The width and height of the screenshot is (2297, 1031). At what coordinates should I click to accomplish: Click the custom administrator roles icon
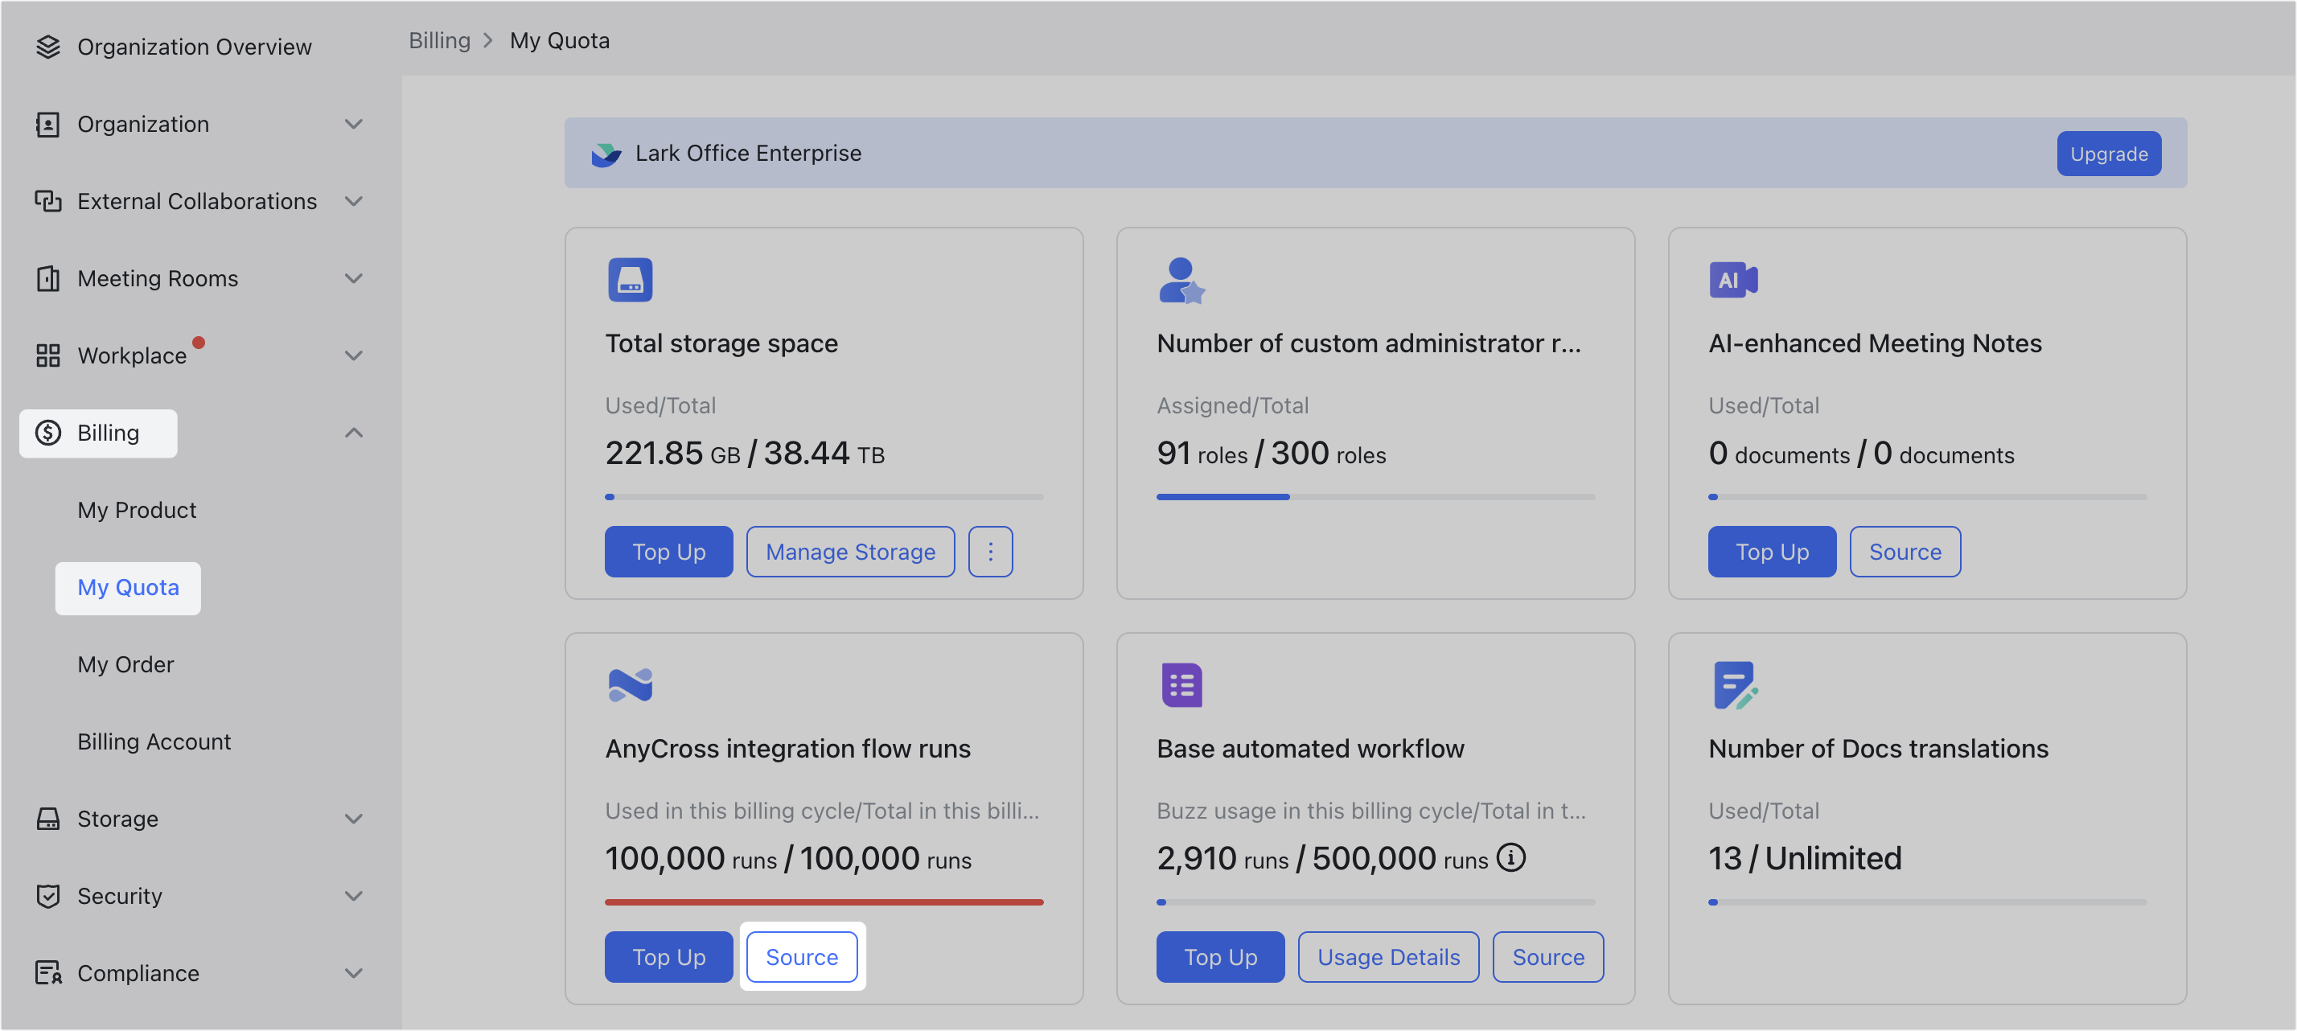point(1181,280)
